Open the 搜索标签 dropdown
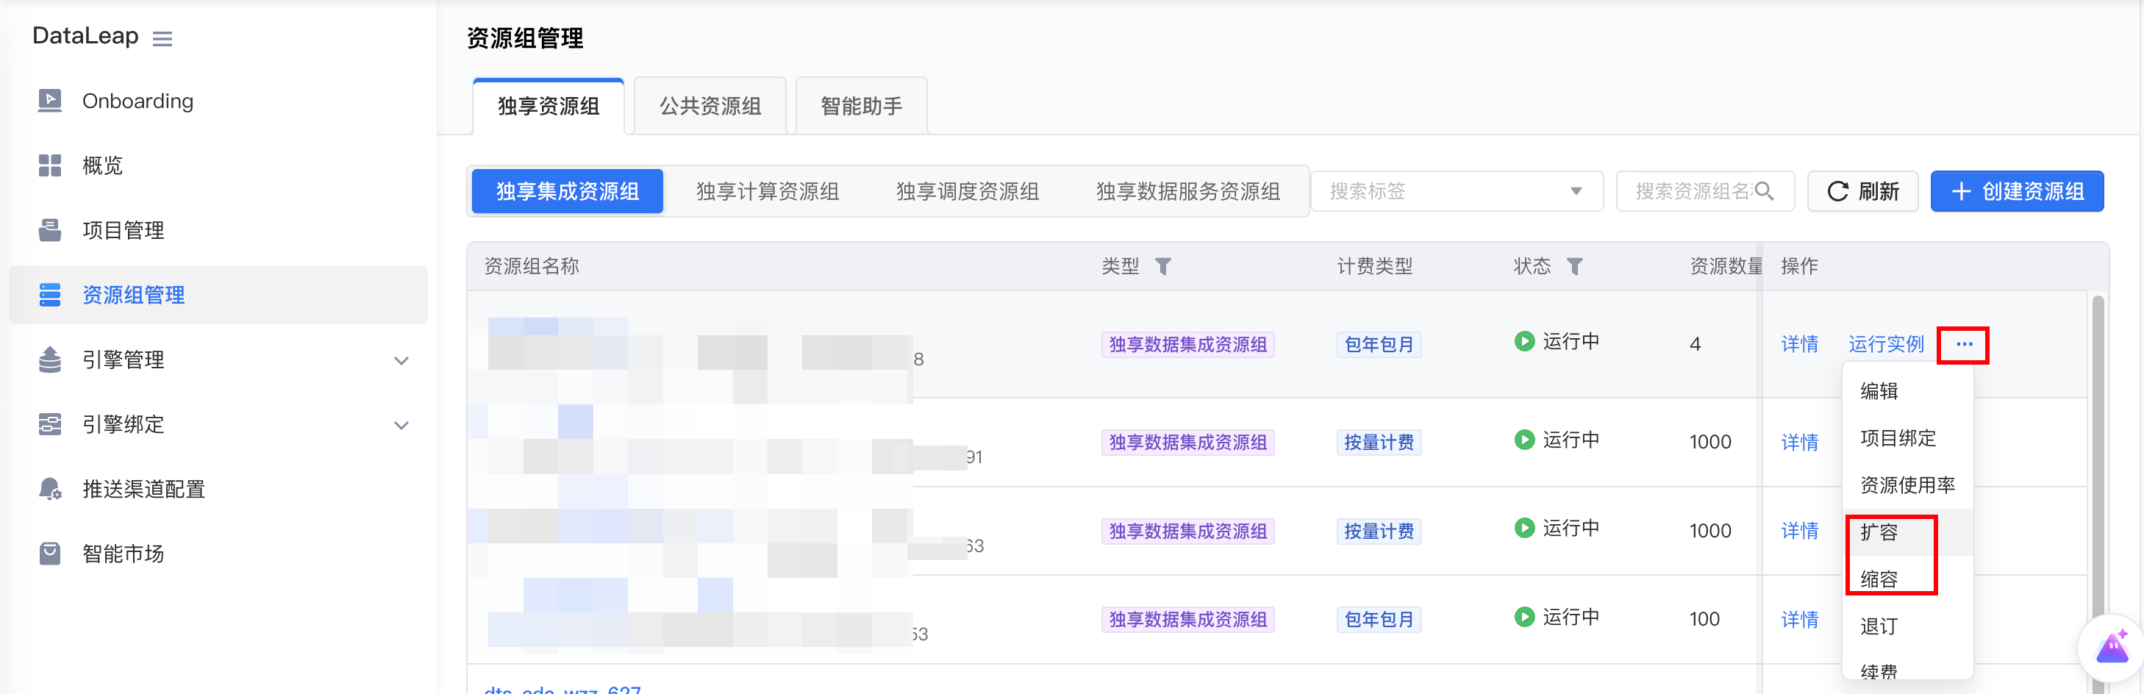Screen dimensions: 2144x694 tap(1457, 191)
